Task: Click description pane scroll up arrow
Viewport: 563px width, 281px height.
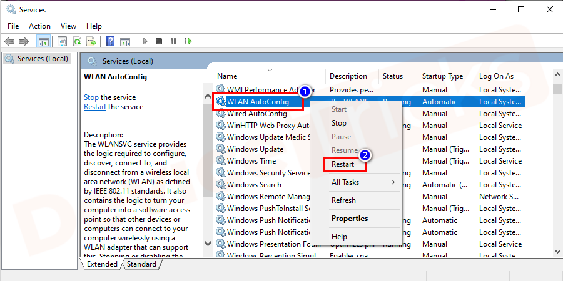Action: tap(208, 96)
